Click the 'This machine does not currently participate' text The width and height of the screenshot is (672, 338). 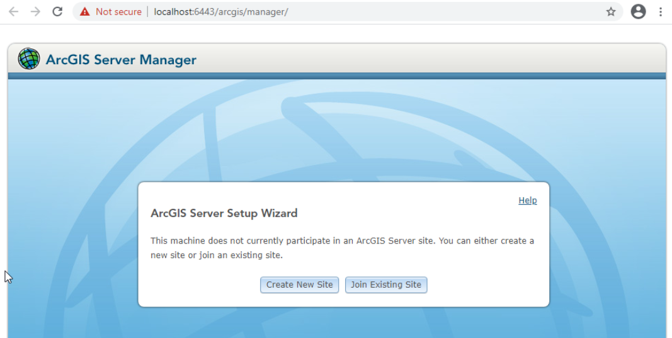[342, 247]
